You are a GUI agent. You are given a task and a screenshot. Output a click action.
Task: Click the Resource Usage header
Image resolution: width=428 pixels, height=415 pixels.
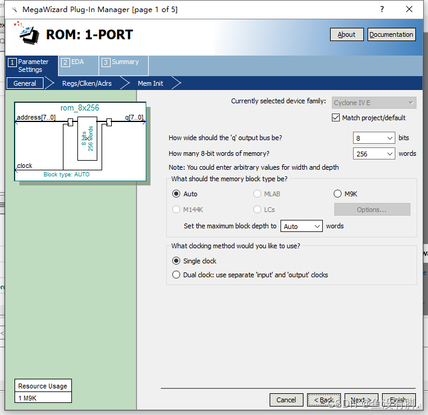(43, 386)
